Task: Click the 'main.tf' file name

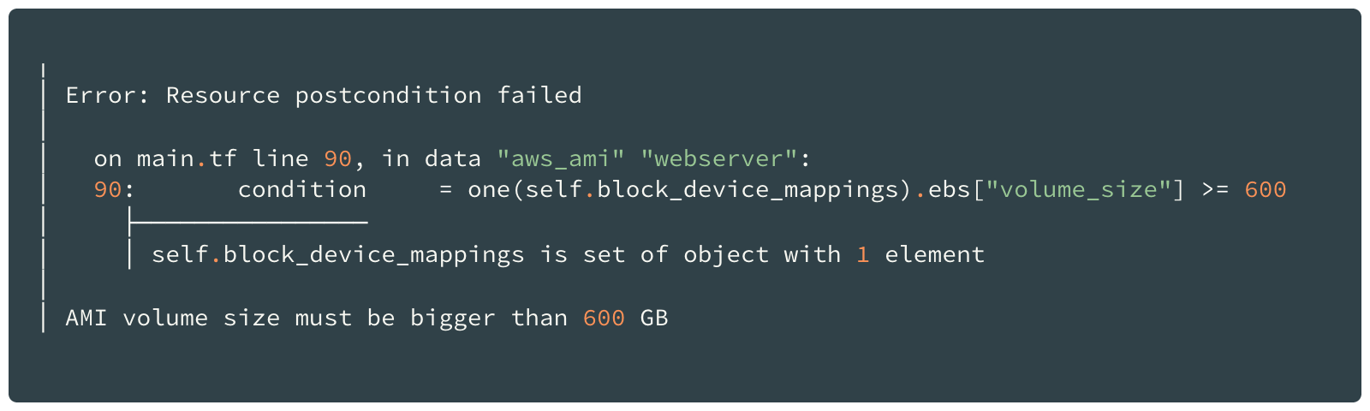Action: [x=187, y=158]
